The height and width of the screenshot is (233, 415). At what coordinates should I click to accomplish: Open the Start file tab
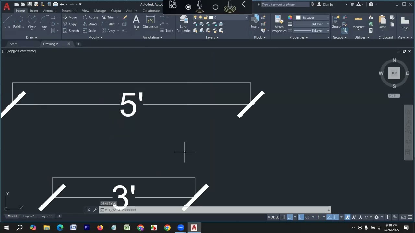point(13,44)
